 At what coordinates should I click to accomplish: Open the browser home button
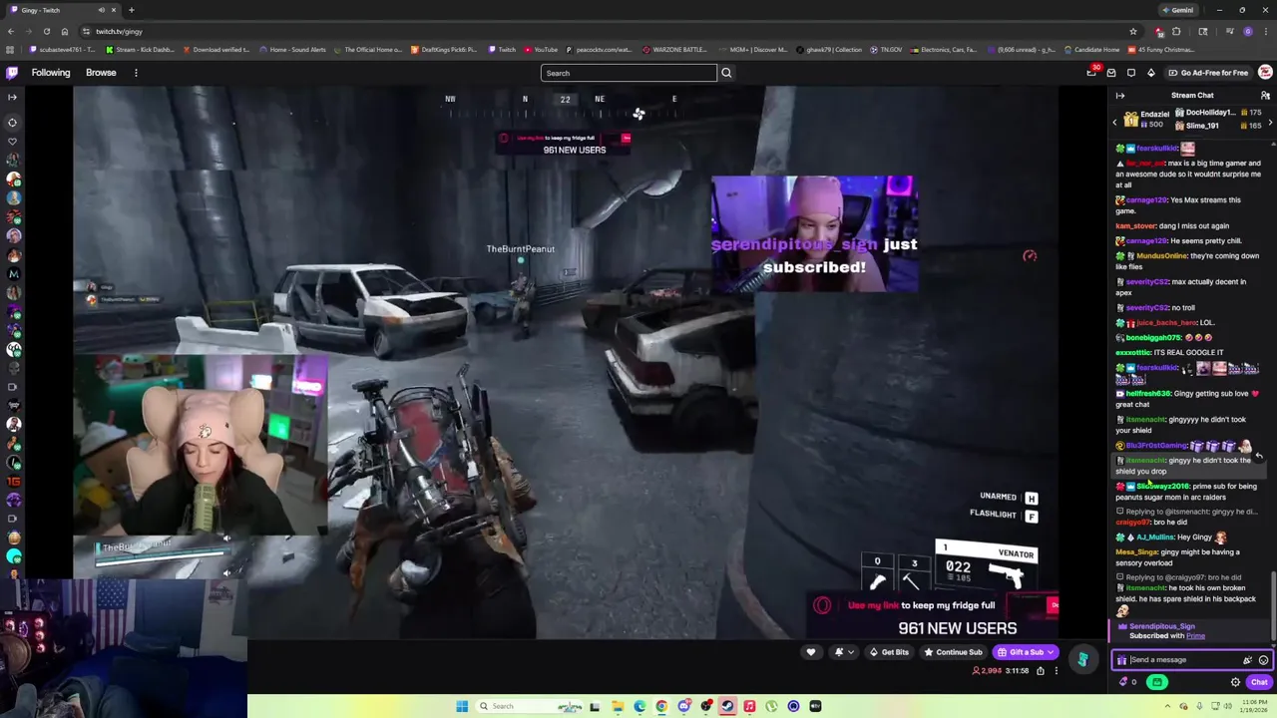(x=65, y=31)
